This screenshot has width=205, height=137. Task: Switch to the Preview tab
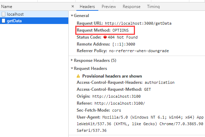click(109, 7)
